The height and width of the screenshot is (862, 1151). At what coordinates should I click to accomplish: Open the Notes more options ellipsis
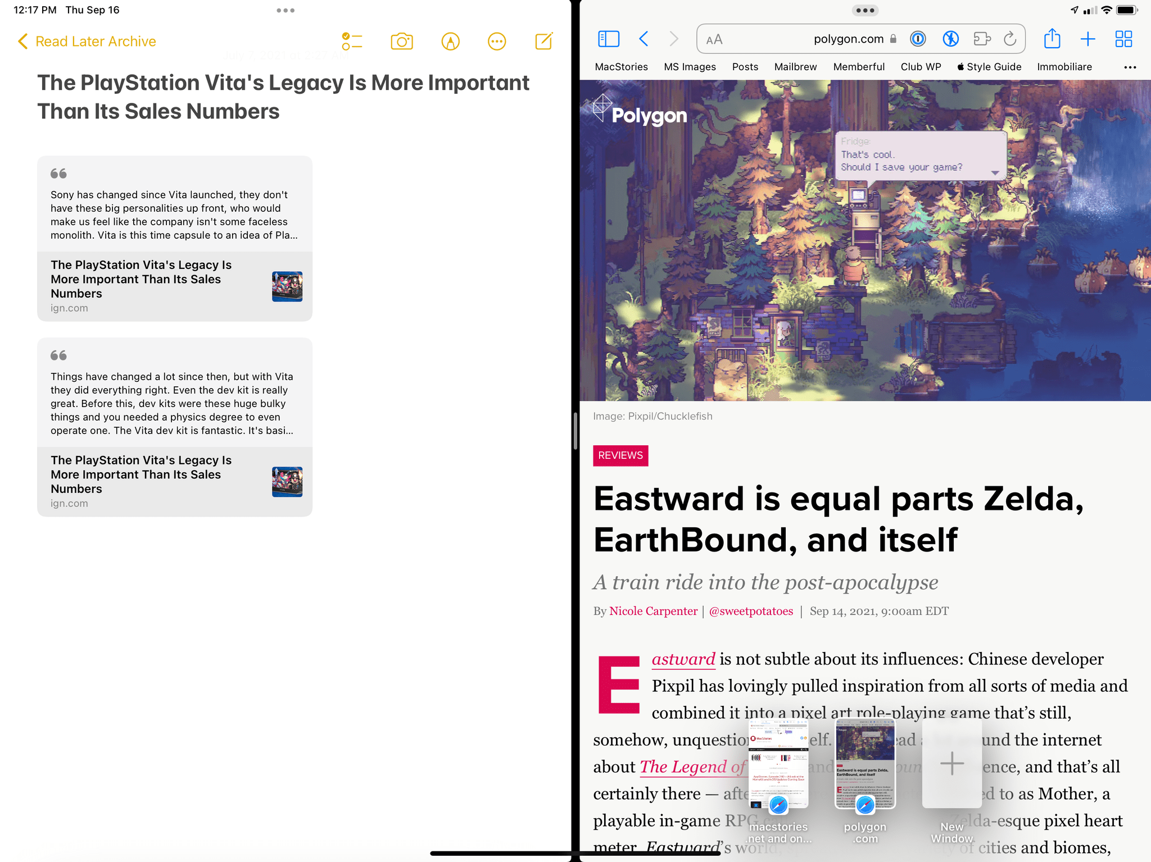pos(497,41)
